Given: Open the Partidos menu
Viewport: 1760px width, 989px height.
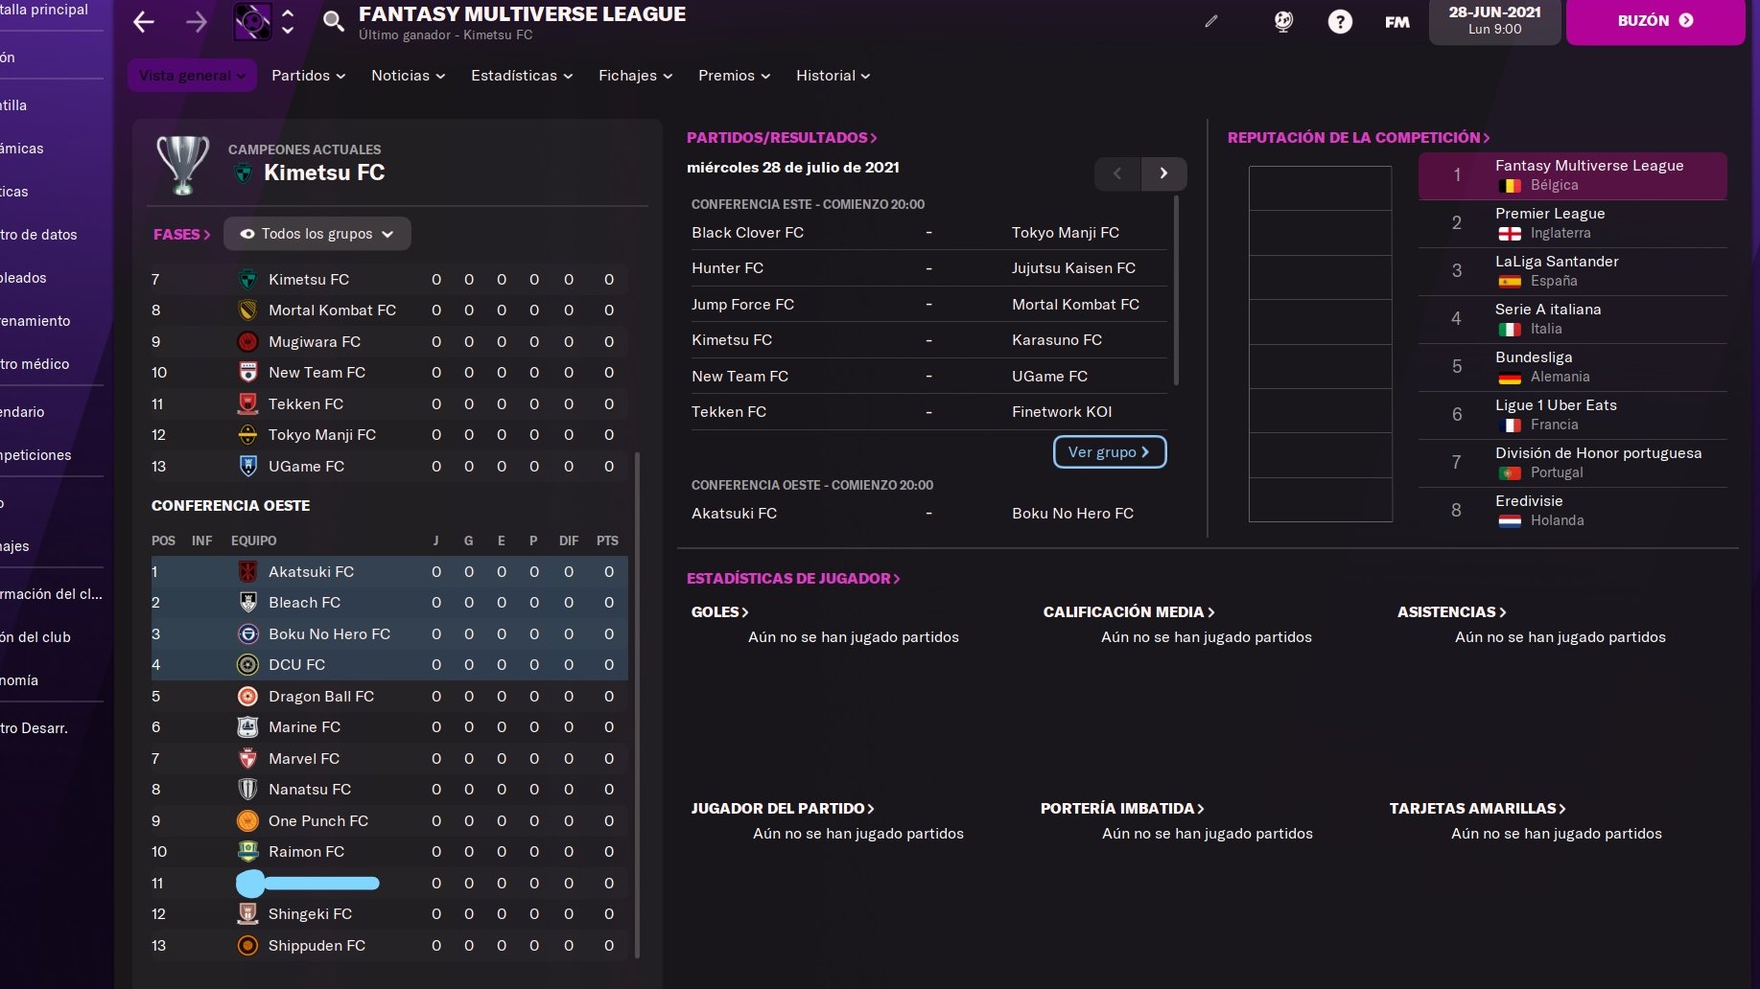Looking at the screenshot, I should 308,76.
